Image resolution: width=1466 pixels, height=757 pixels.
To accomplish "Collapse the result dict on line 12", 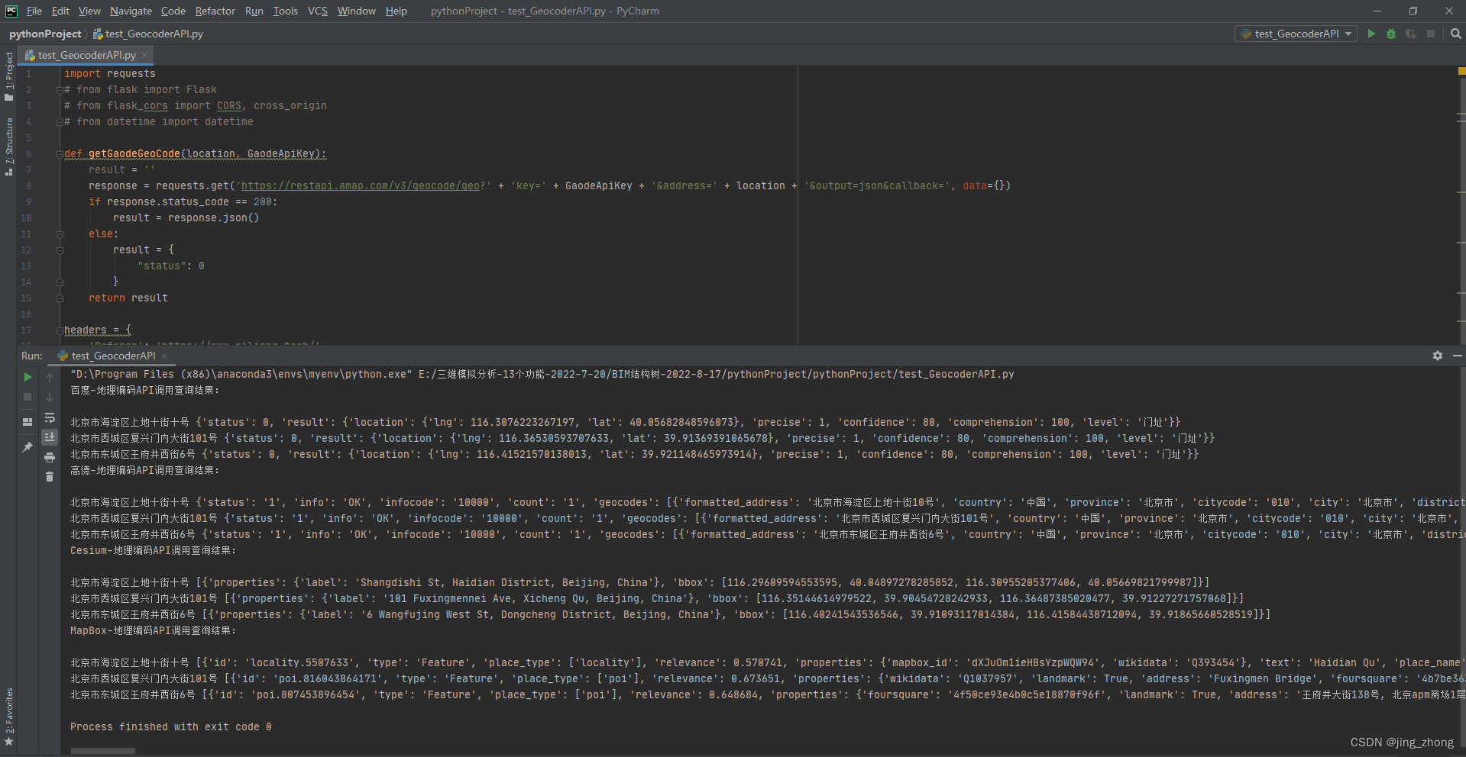I will click(x=60, y=250).
